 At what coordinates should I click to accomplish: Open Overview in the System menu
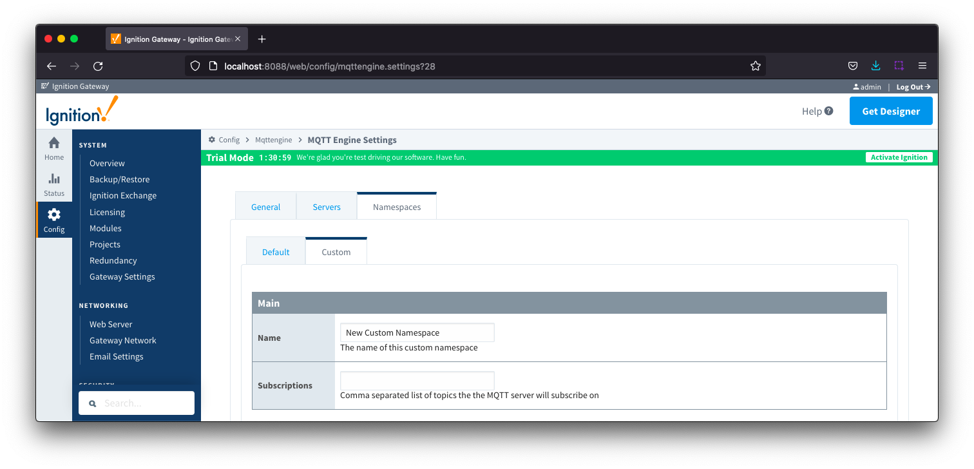(x=107, y=163)
